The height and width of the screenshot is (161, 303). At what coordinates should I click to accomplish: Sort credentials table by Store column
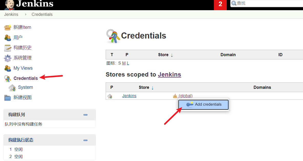[165, 55]
